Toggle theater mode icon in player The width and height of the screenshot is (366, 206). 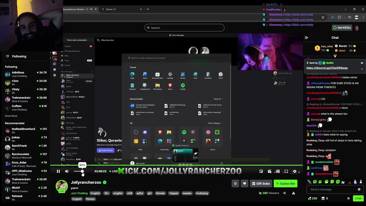coord(278,171)
